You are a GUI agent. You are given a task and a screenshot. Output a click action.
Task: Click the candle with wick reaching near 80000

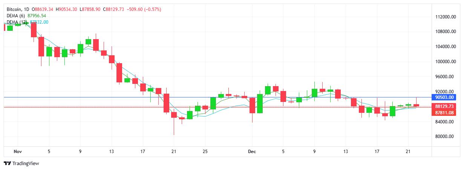pyautogui.click(x=174, y=115)
